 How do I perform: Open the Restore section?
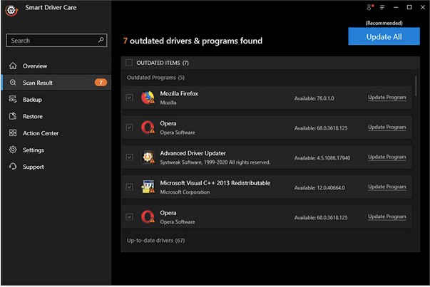(x=56, y=116)
